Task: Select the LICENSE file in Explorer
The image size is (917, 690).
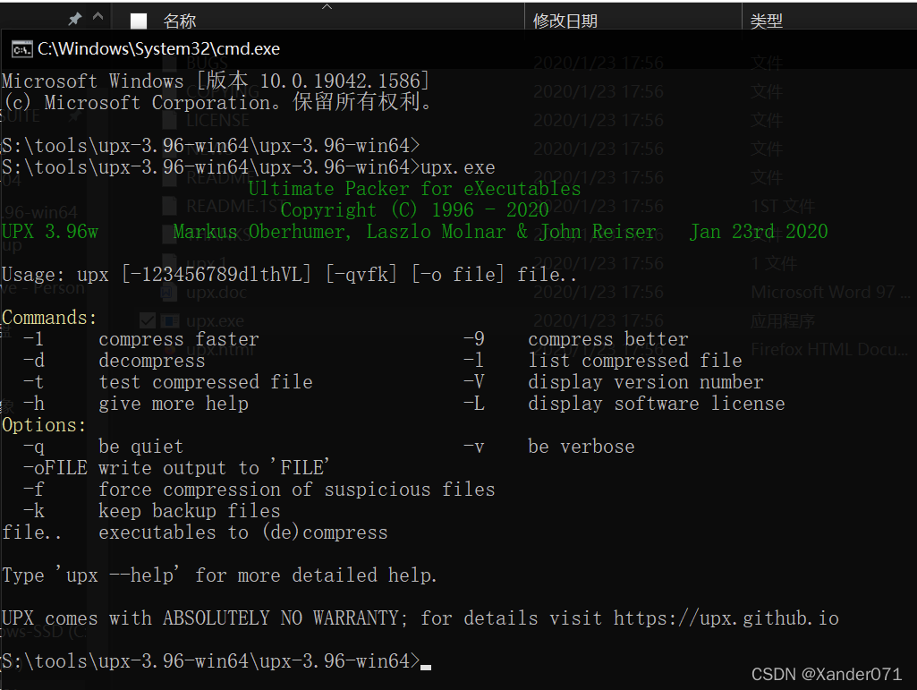Action: (217, 121)
